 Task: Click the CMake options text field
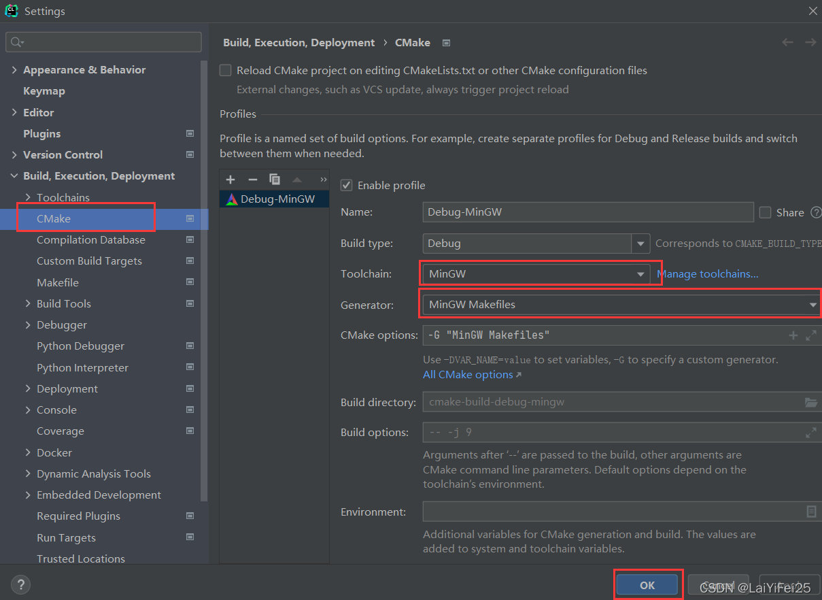[x=621, y=335]
